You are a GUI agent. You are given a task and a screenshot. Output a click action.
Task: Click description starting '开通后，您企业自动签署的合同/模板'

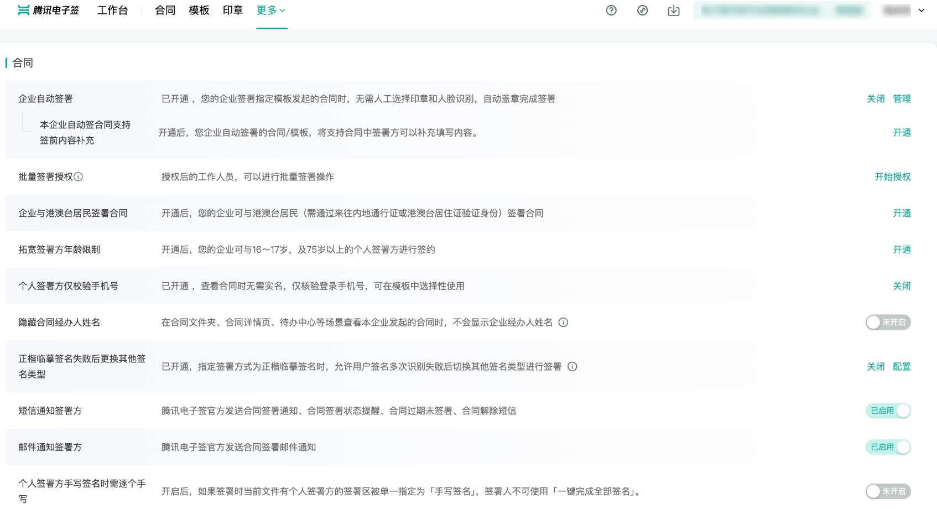319,133
